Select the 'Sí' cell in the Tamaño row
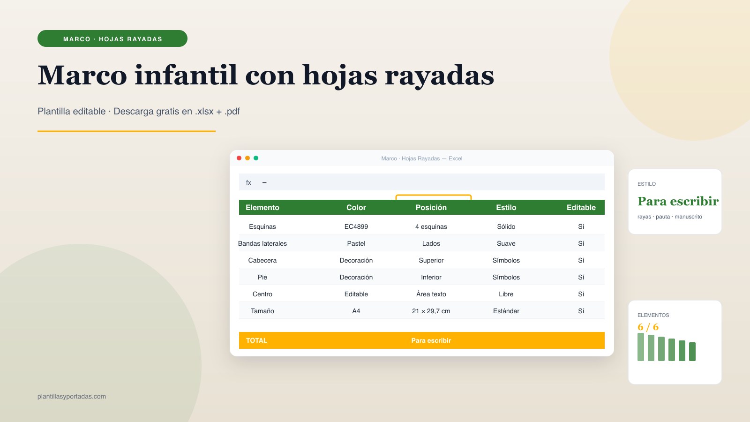The height and width of the screenshot is (422, 750). [x=581, y=311]
